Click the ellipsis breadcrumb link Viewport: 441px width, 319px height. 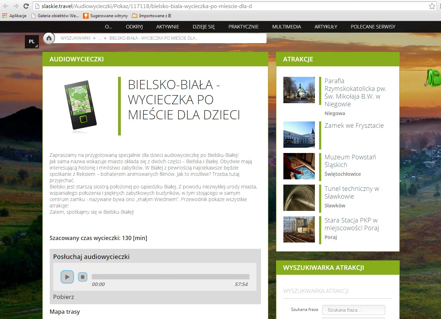point(100,38)
